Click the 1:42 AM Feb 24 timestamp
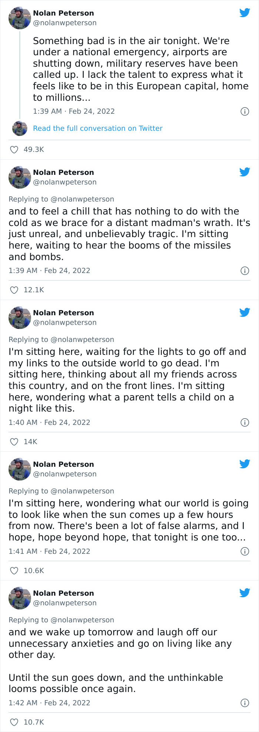Viewport: 259px width, 732px height. [49, 702]
